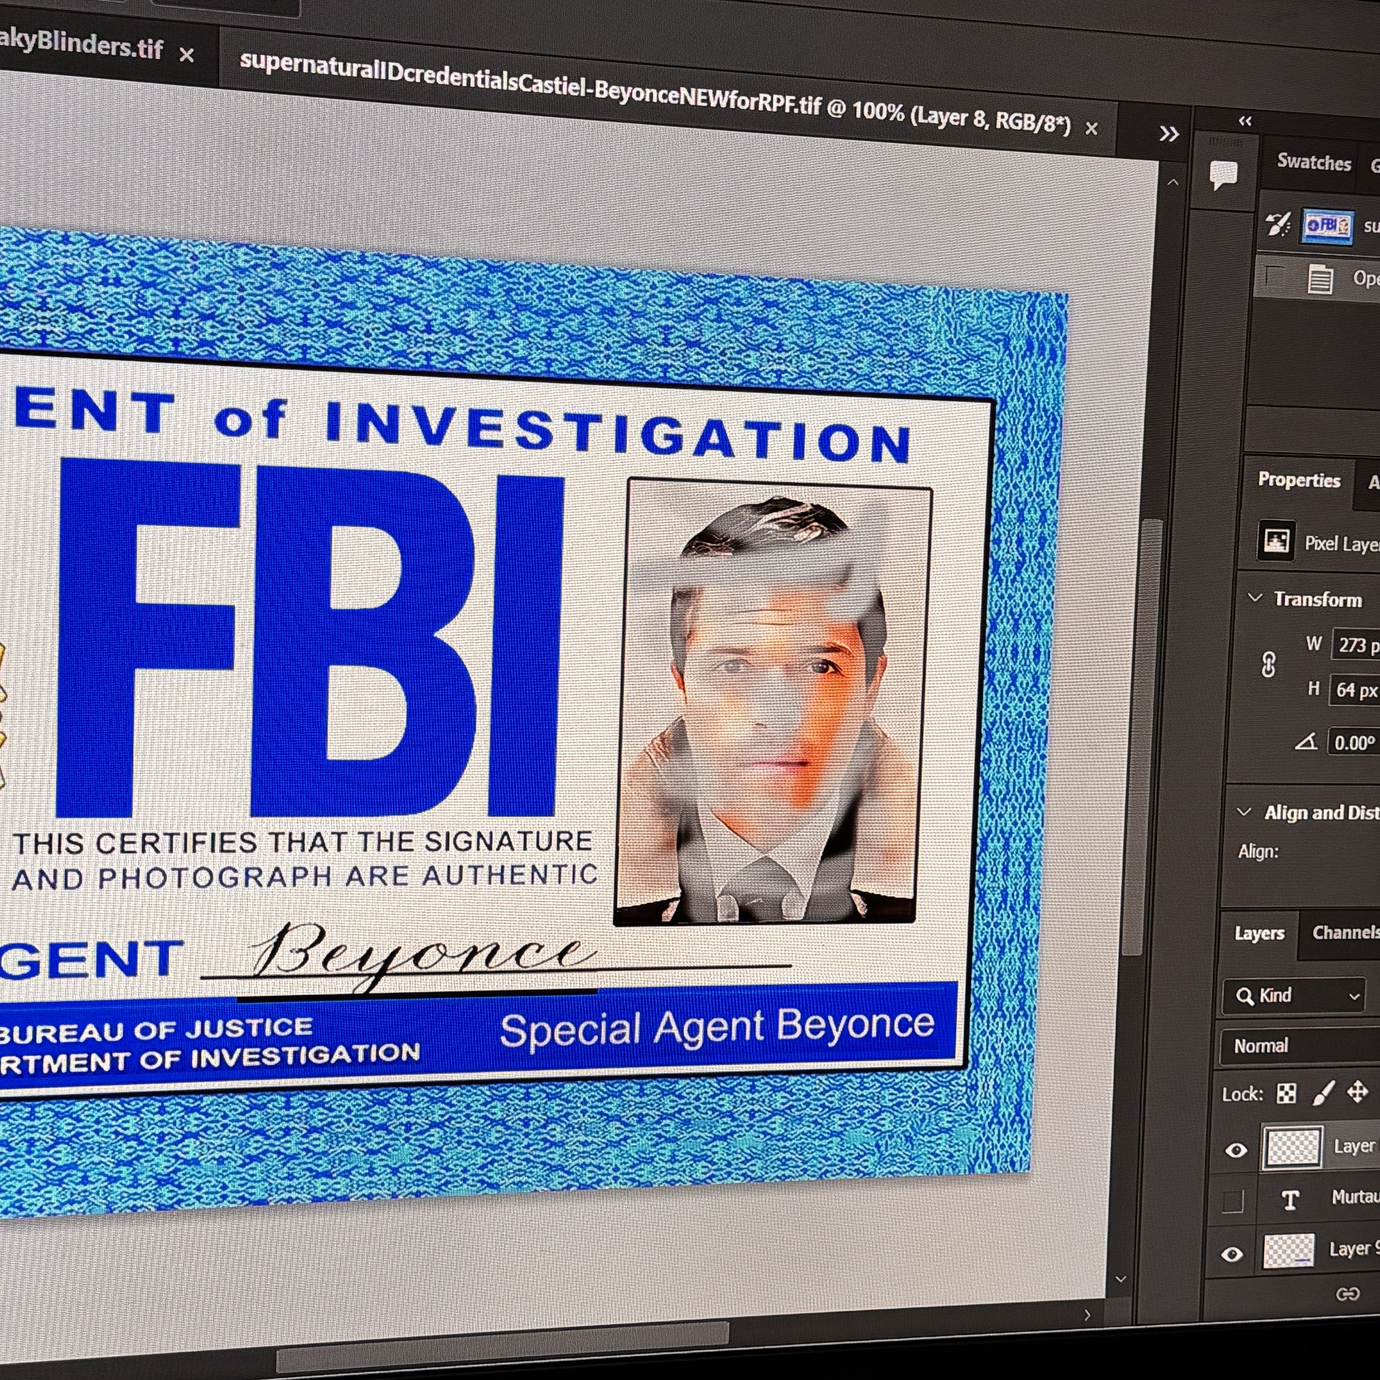Click the T type icon on Murtau layer

pyautogui.click(x=1290, y=1200)
